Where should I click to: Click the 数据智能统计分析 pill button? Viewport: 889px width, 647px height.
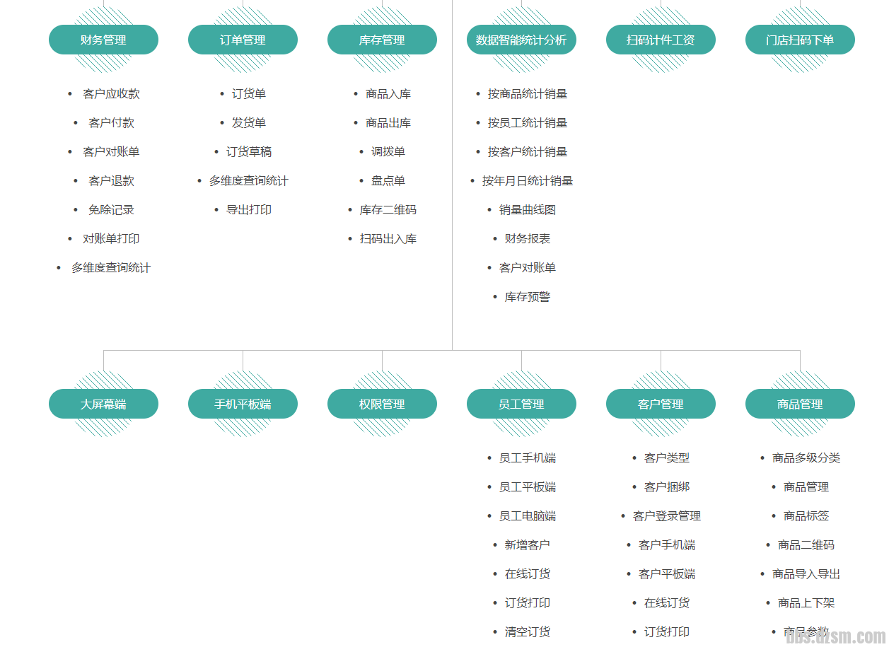521,40
